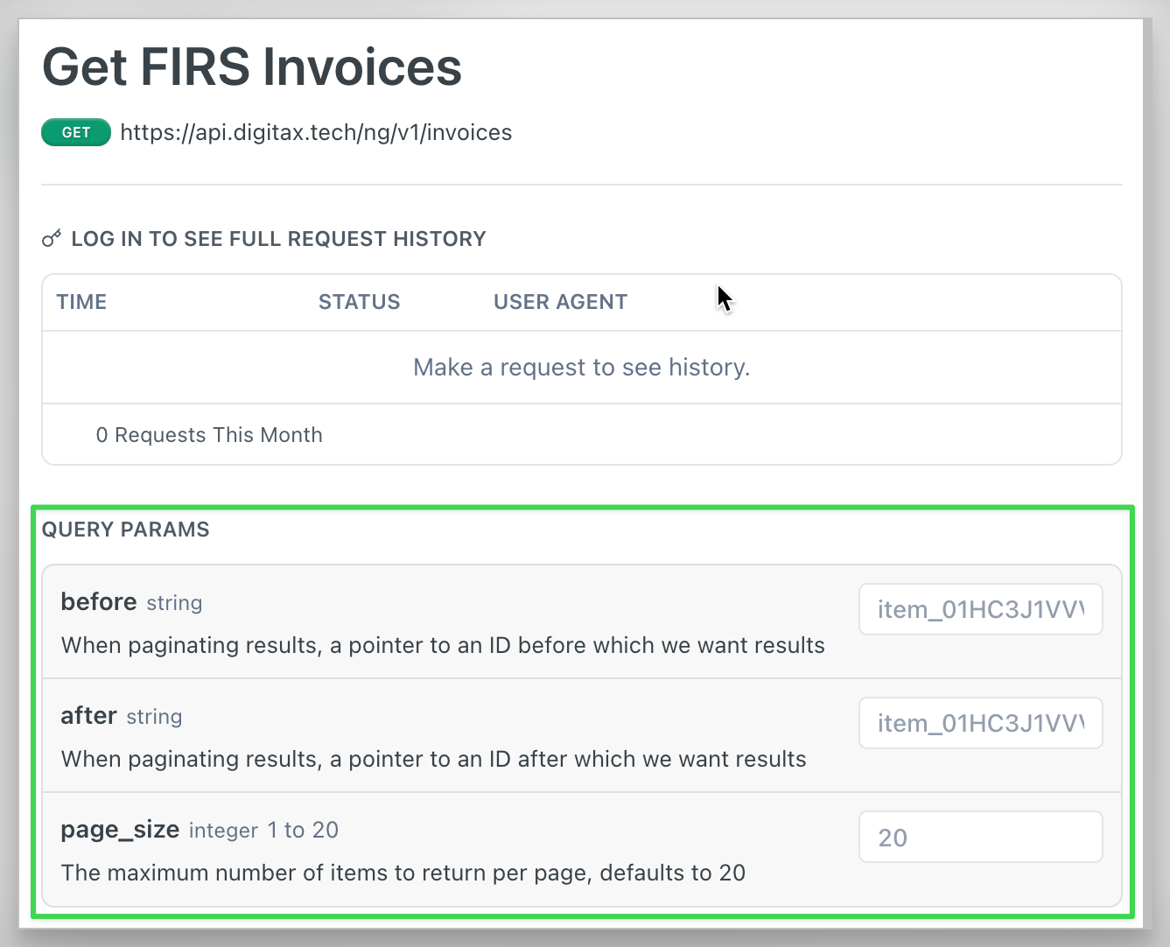Screen dimensions: 1170x947
Task: Click the TIME column header
Action: point(81,302)
